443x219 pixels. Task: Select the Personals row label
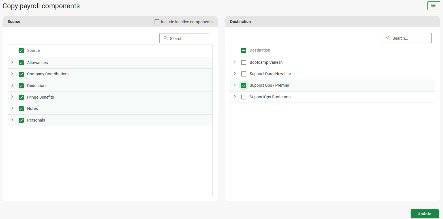[36, 120]
